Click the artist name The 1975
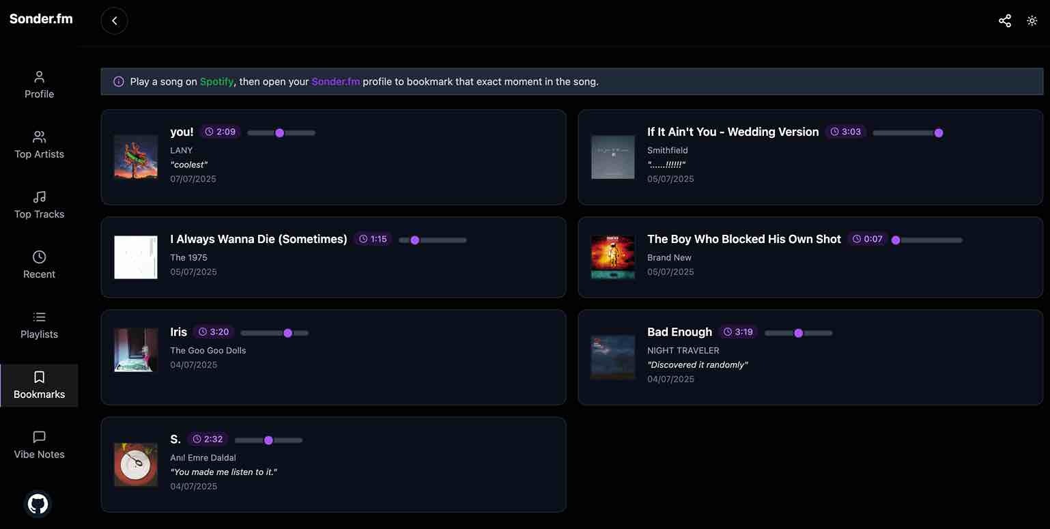The image size is (1050, 529). pos(188,257)
